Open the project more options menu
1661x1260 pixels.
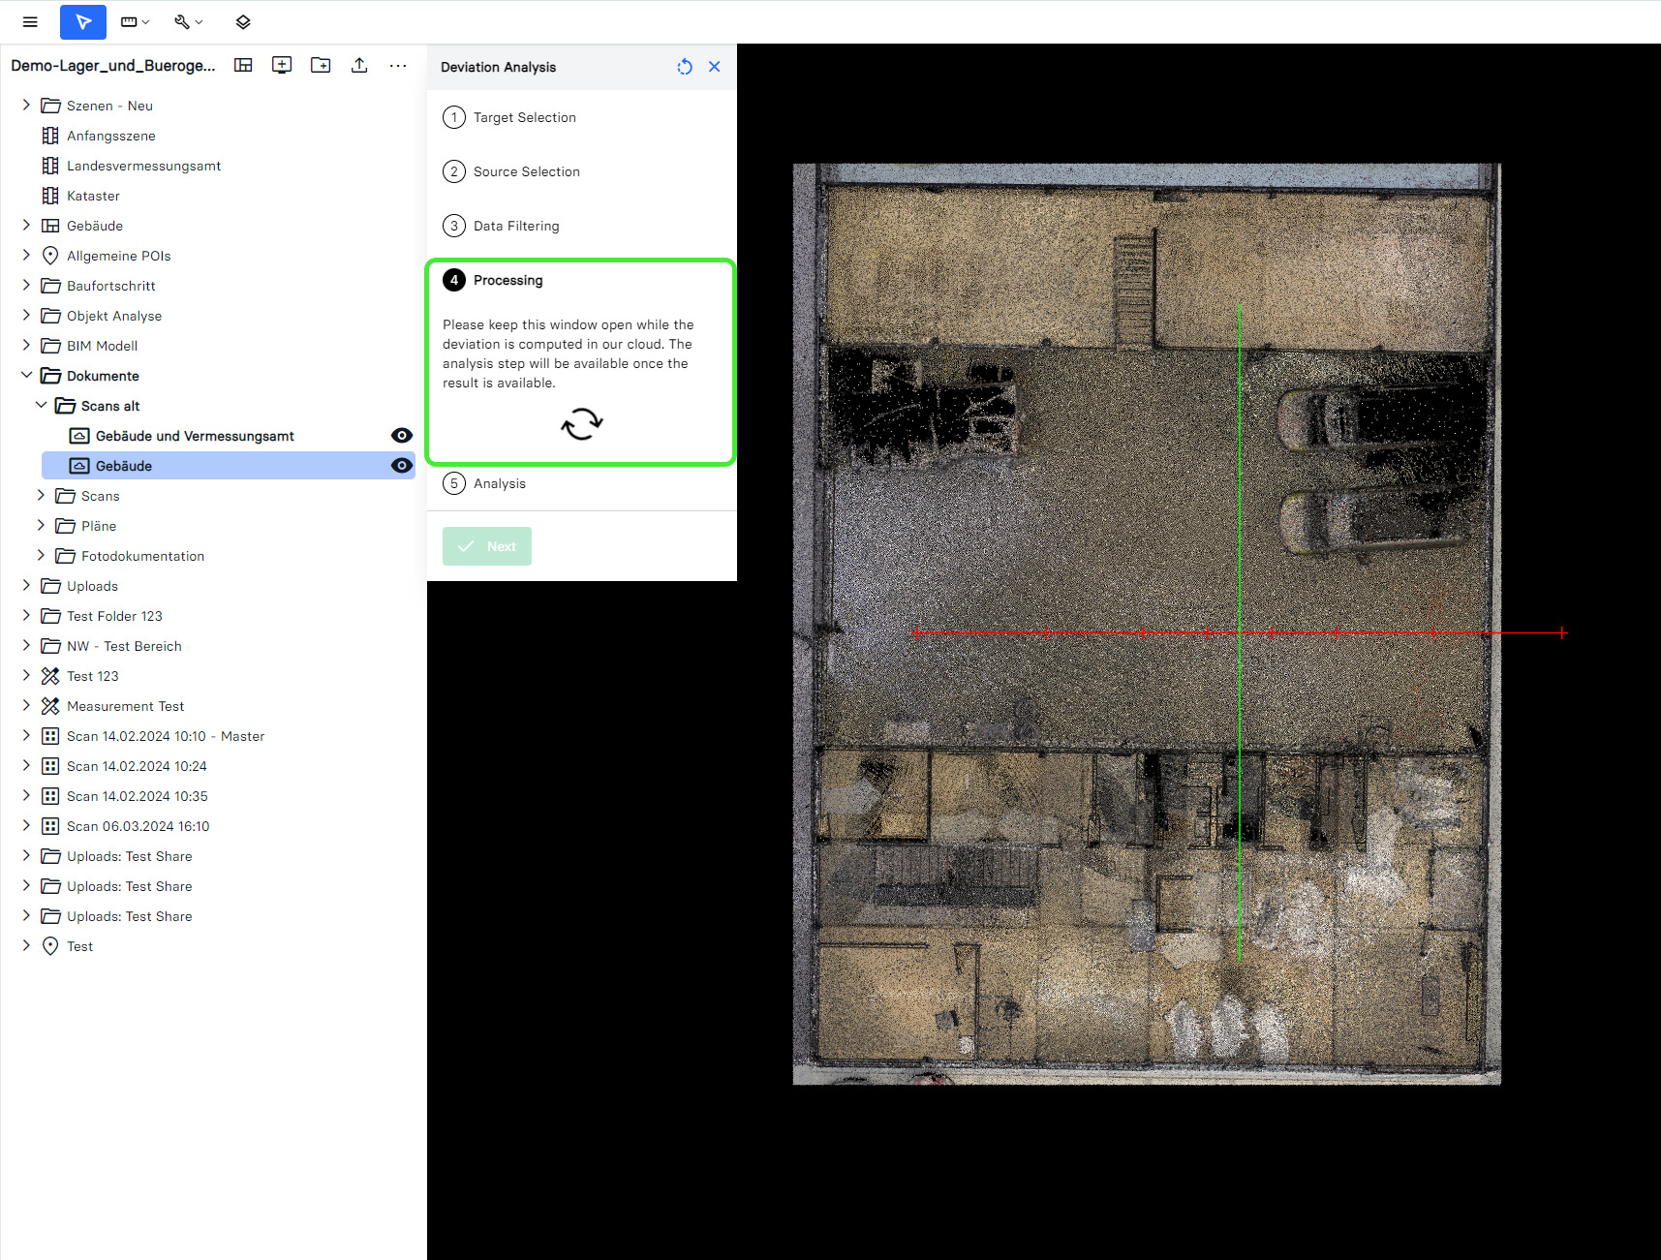point(398,65)
